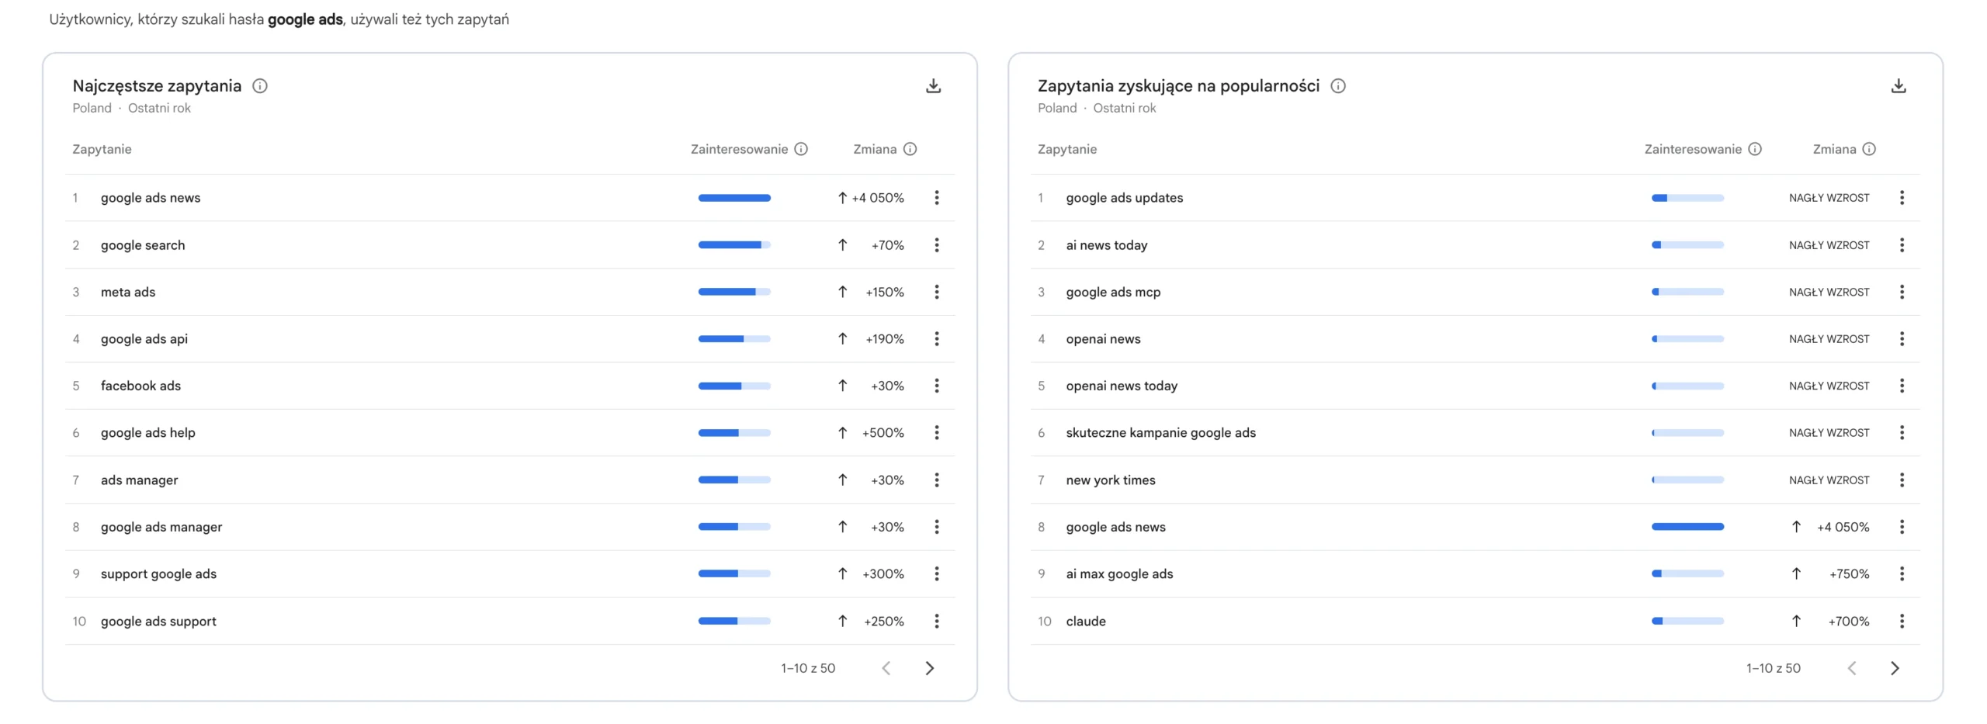Open more options for meta ads row
The image size is (1987, 724).
click(937, 292)
